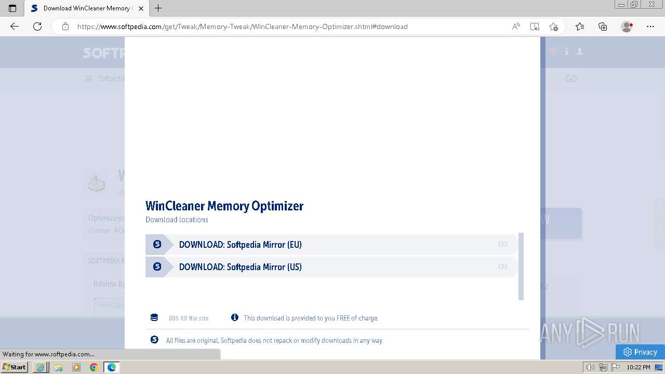Close the Download WinCleaner Memory tab
This screenshot has height=374, width=665.
click(x=141, y=8)
